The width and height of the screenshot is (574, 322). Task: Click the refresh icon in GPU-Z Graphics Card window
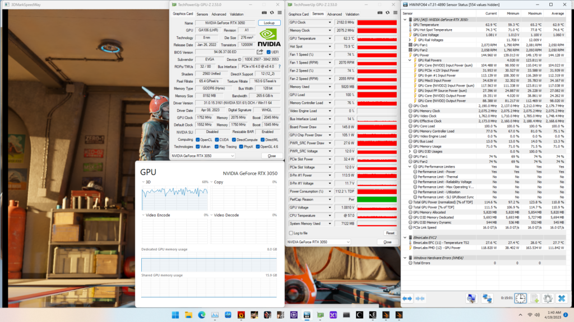pos(272,13)
